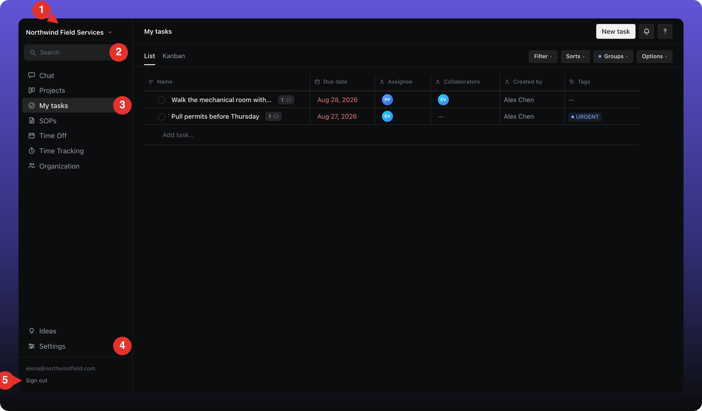
Task: Open the notifications bell
Action: pyautogui.click(x=646, y=32)
